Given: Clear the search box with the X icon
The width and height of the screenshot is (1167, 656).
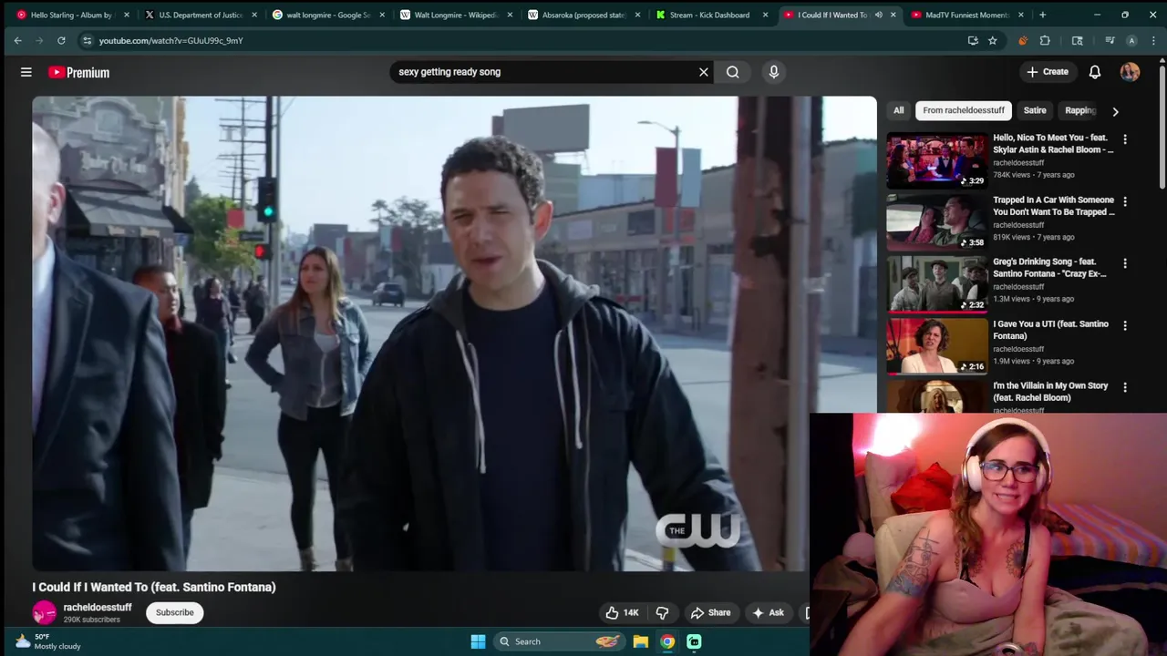Looking at the screenshot, I should pos(703,72).
